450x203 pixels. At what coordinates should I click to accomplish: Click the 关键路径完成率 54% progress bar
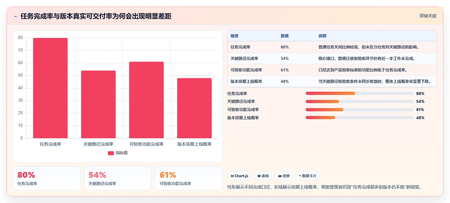point(359,101)
